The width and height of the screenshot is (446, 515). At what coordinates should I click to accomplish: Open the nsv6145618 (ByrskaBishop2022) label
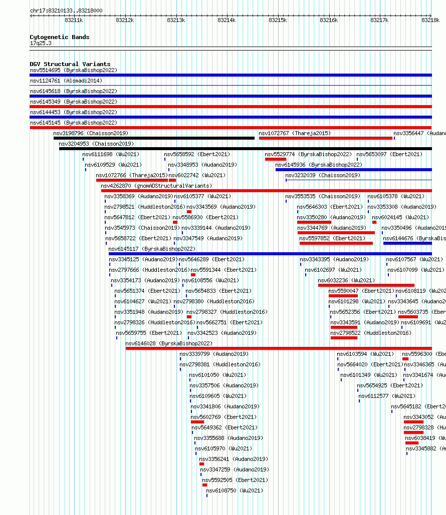74,91
